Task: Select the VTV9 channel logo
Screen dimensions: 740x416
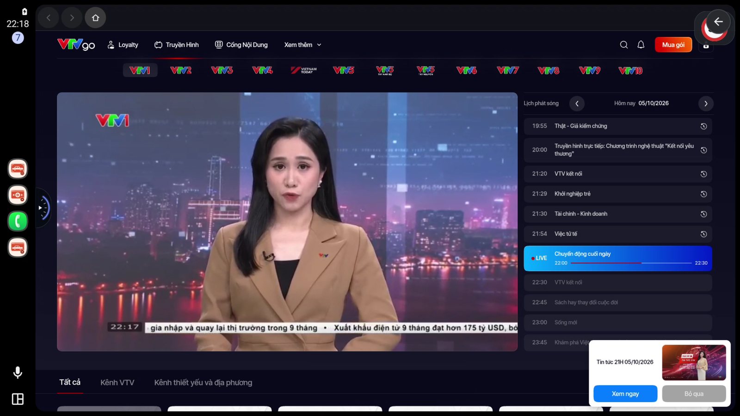Action: 589,70
